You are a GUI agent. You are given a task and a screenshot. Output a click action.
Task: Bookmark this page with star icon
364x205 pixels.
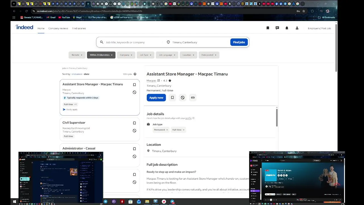304,11
